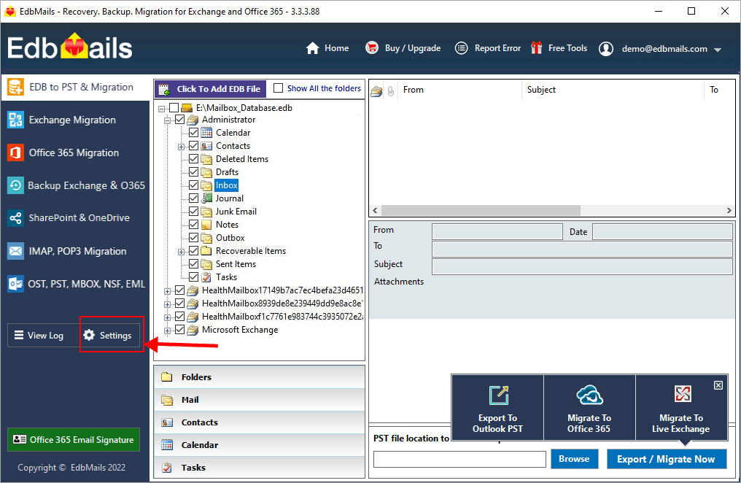The width and height of the screenshot is (741, 483).
Task: Expand the Microsoft Exchange mailbox node
Action: point(168,330)
